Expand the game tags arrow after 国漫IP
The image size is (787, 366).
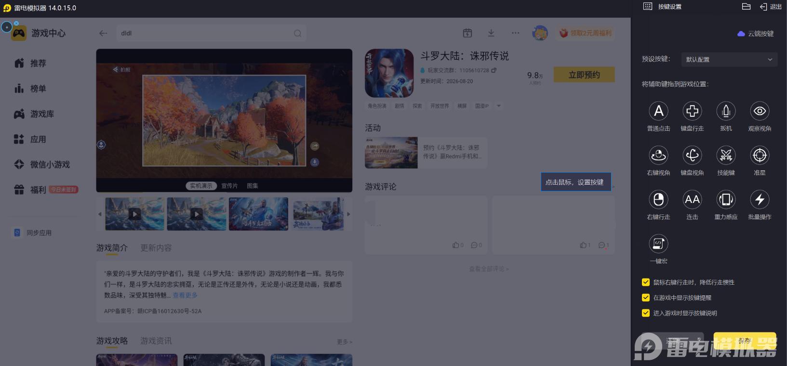tap(499, 106)
